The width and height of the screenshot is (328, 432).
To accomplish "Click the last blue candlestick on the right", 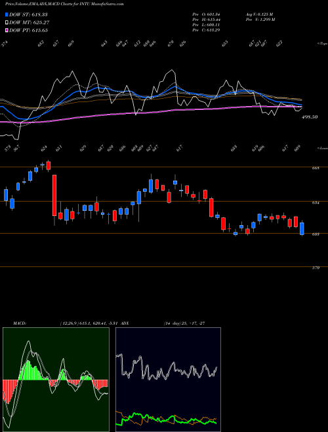I will pos(302,228).
